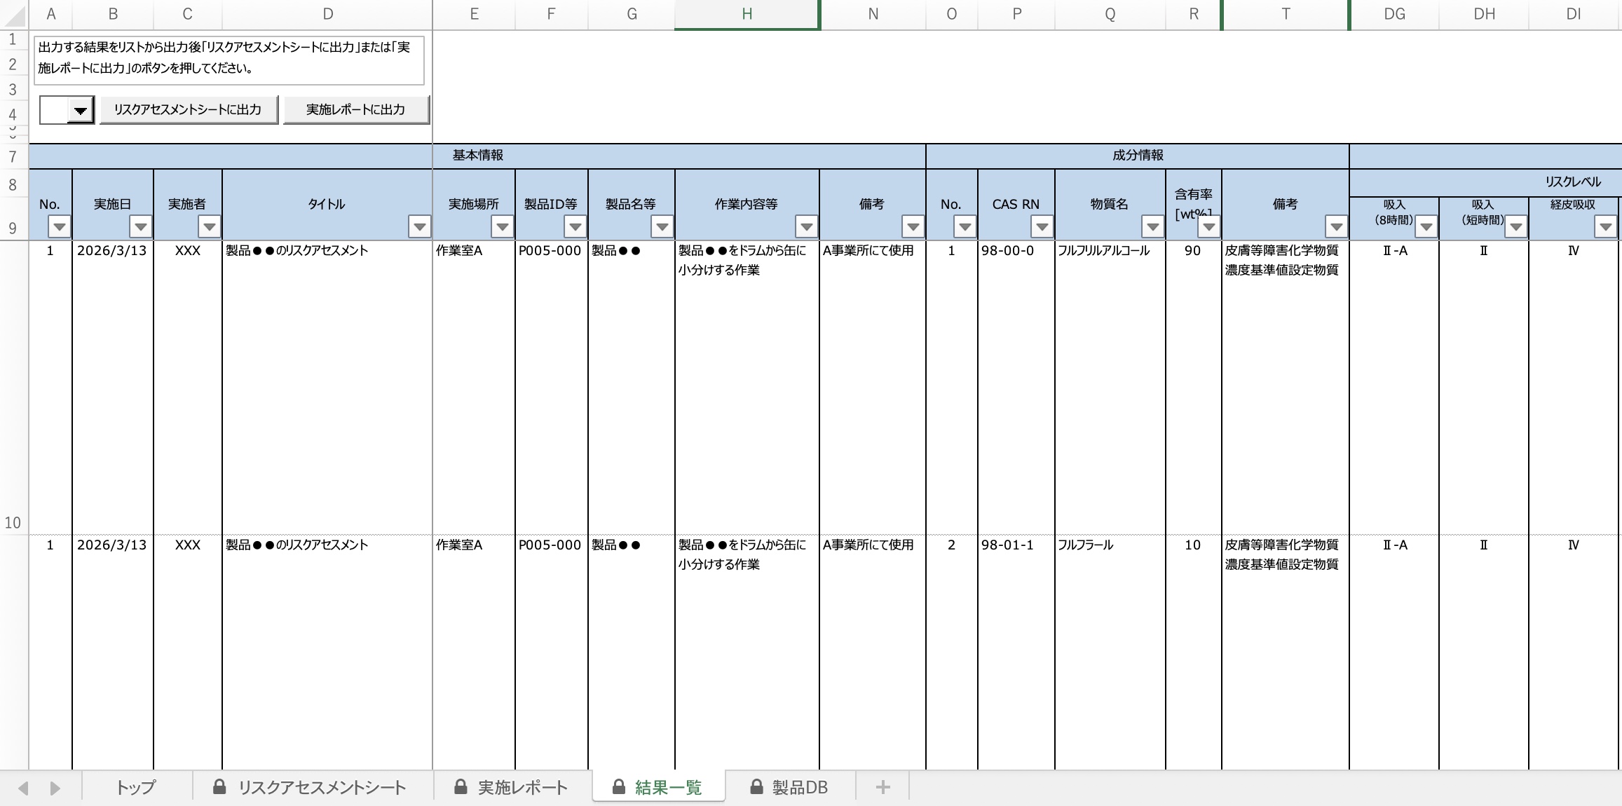This screenshot has height=806, width=1622.
Task: Switch to the トップ sheet tab
Action: pyautogui.click(x=136, y=788)
